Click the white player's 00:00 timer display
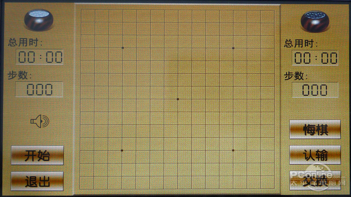Viewport: 351px width, 197px height. [x=39, y=57]
